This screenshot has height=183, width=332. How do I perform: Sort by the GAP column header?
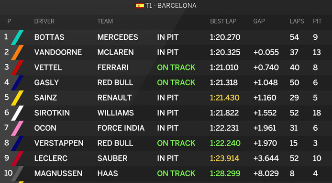tap(259, 21)
